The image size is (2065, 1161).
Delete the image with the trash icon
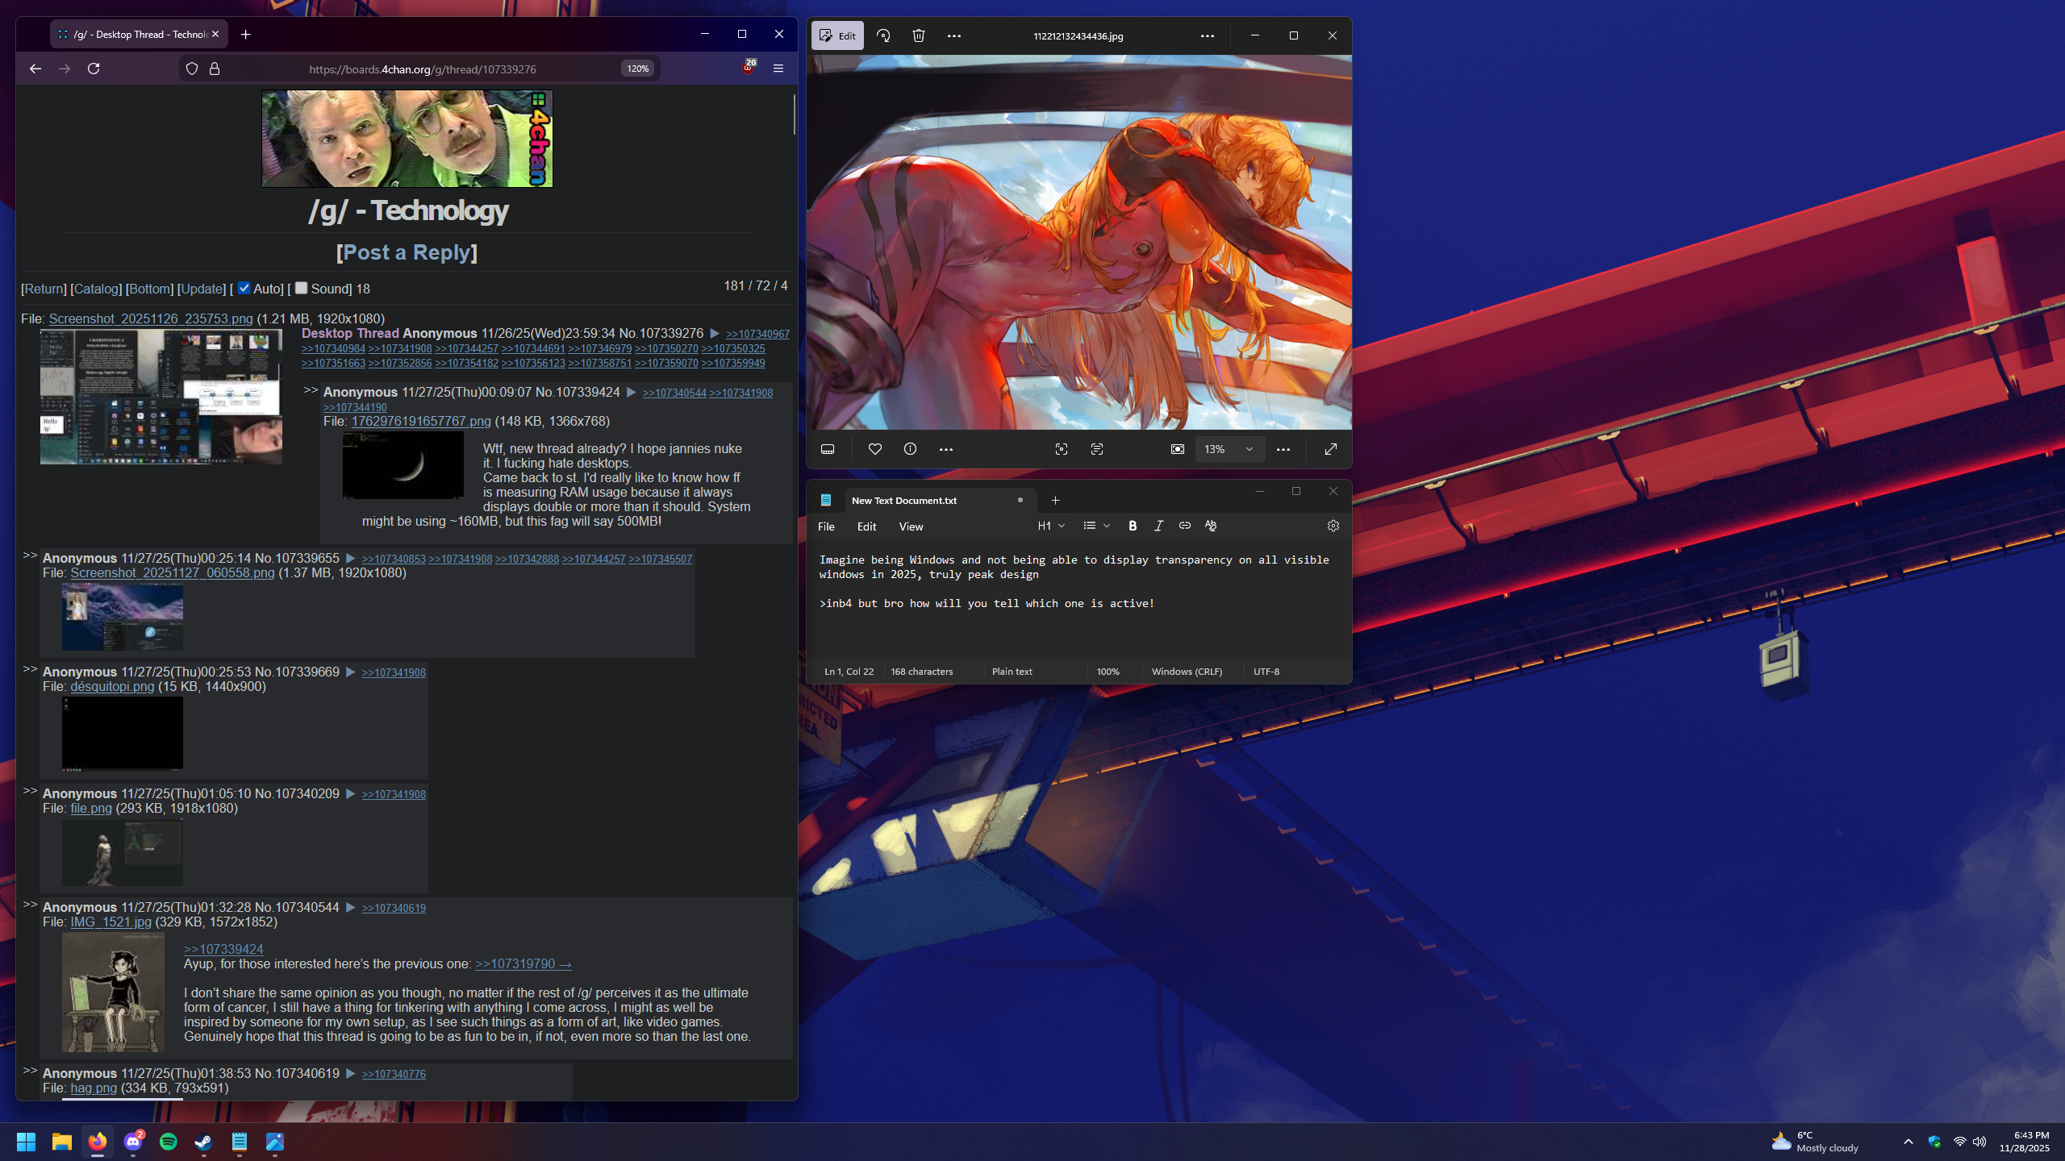tap(919, 35)
